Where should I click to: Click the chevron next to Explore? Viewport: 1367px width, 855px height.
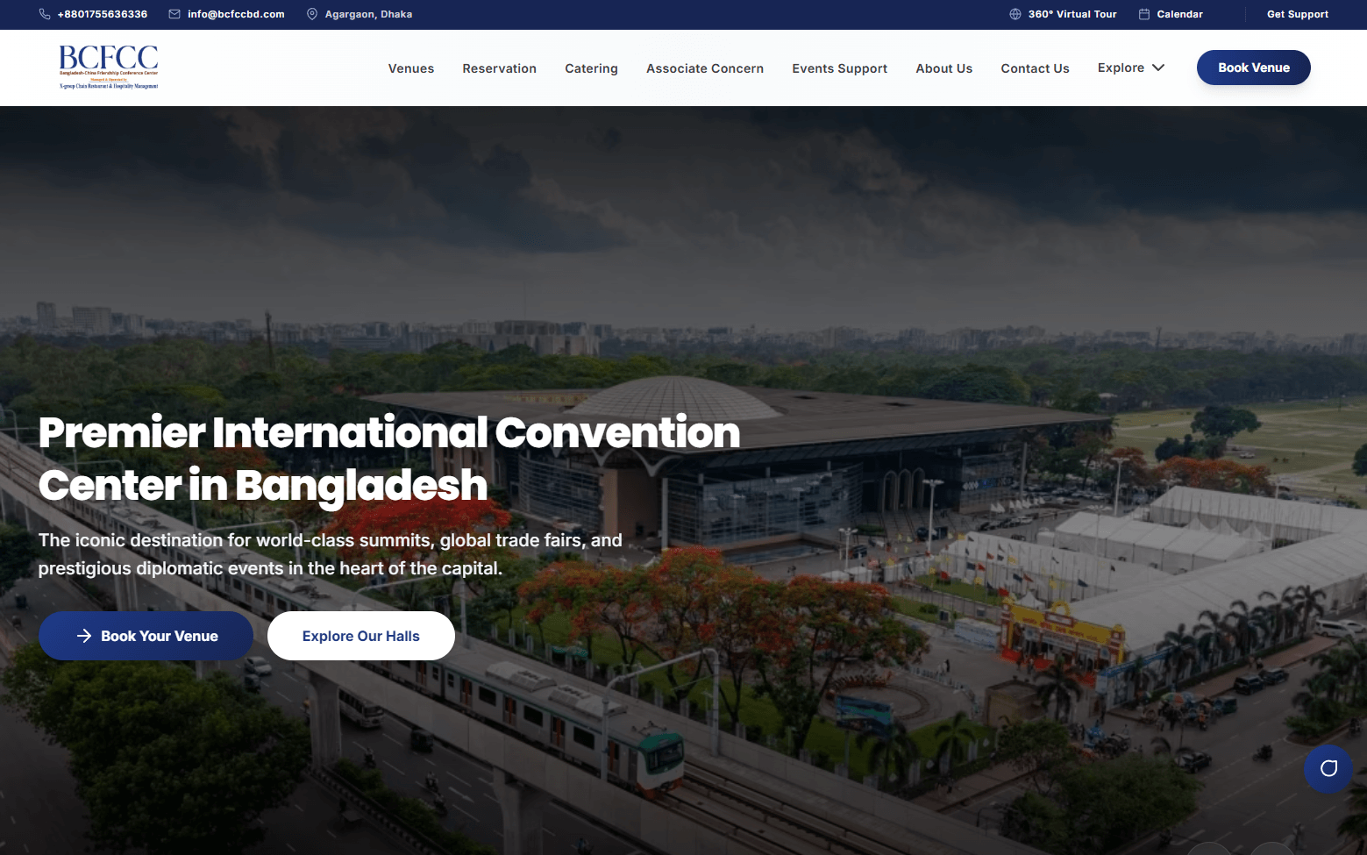(x=1157, y=68)
